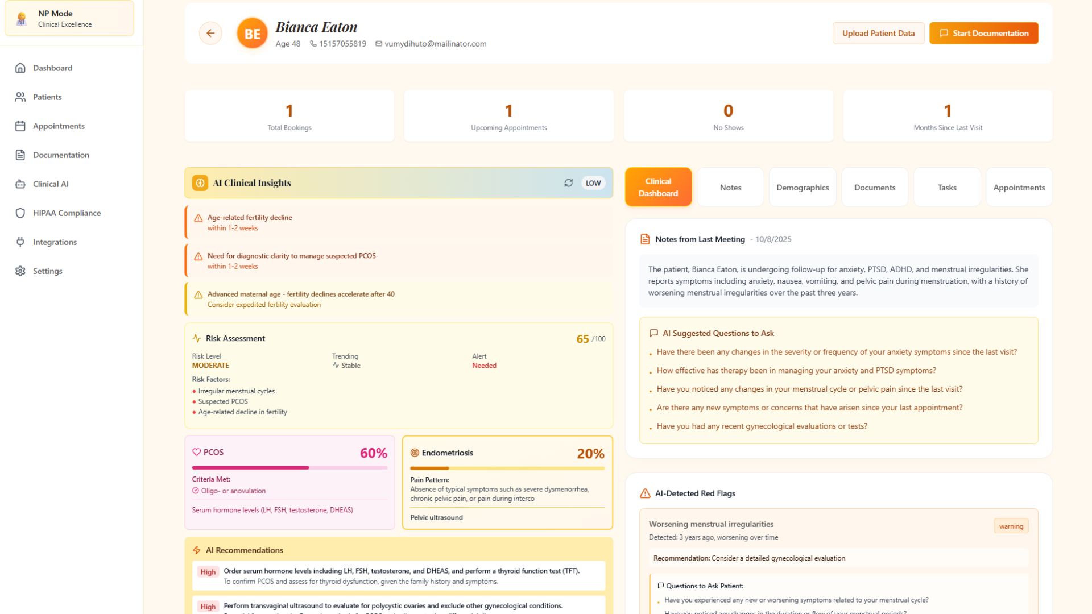Expand Notes from Last Meeting
Viewport: 1092px width, 614px height.
(700, 239)
